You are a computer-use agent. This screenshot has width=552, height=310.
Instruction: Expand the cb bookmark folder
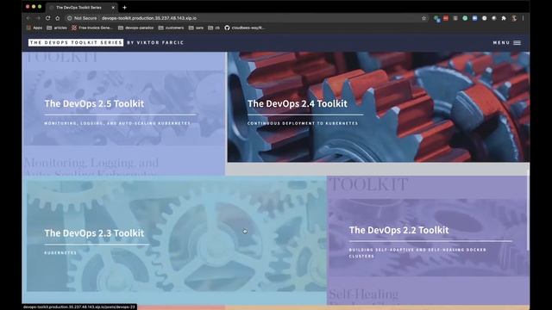click(214, 28)
